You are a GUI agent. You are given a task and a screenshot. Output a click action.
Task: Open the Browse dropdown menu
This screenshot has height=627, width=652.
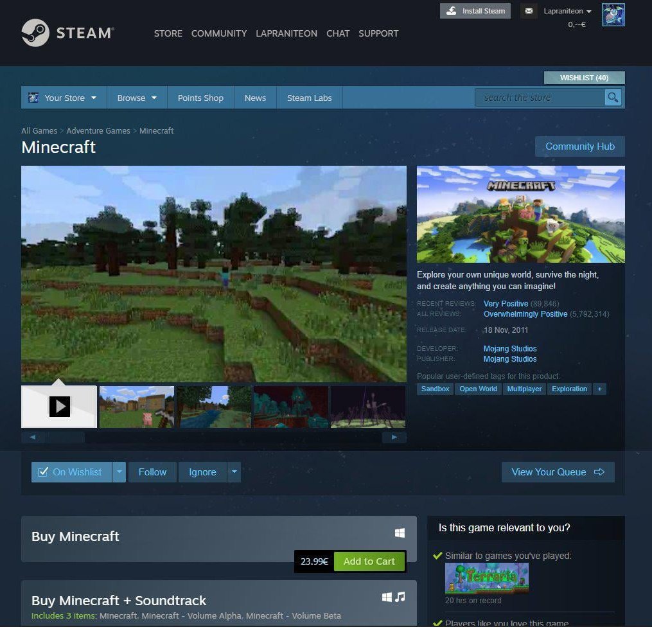(137, 98)
